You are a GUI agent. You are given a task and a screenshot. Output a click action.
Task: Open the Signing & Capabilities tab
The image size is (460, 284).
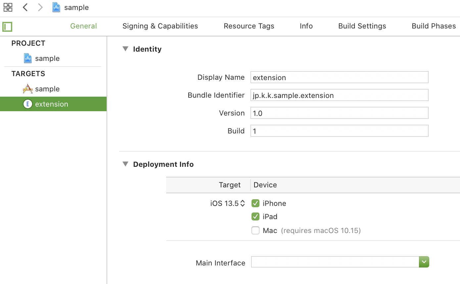(x=160, y=26)
